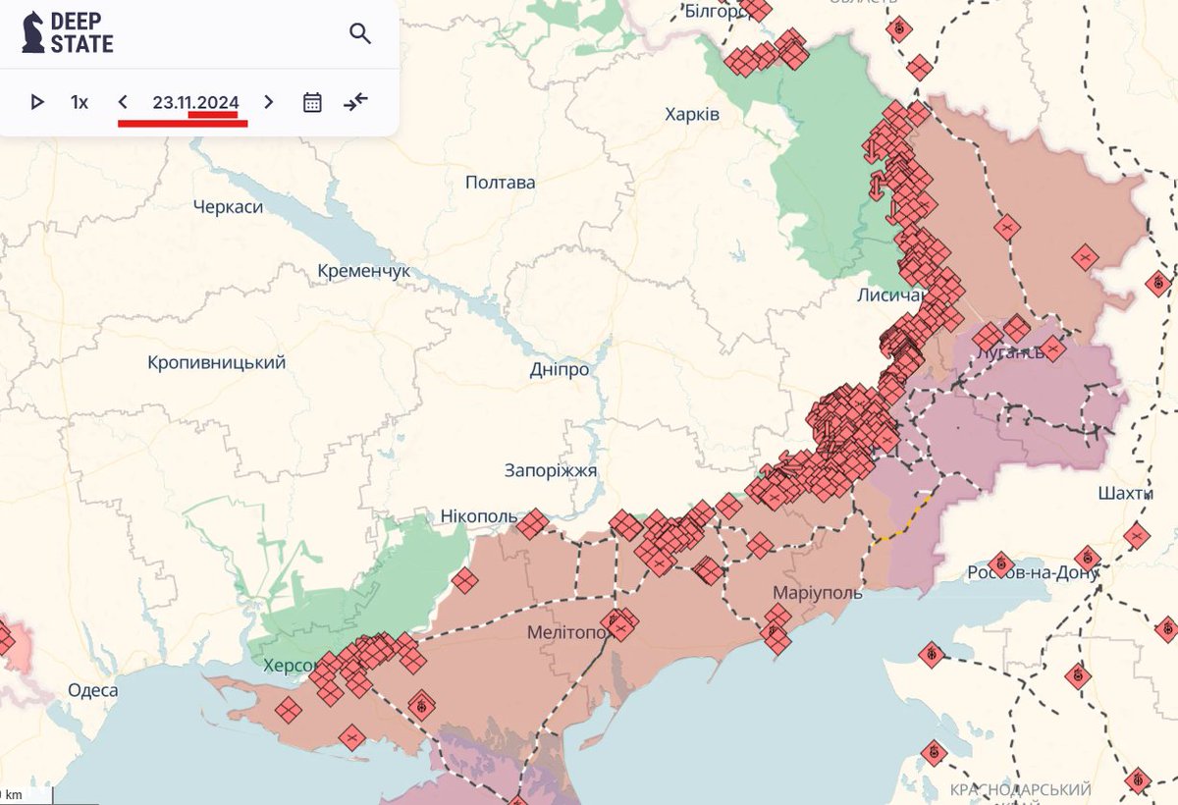Screen dimensions: 1178x805
Task: Click the Одеса city label
Action: coord(93,690)
